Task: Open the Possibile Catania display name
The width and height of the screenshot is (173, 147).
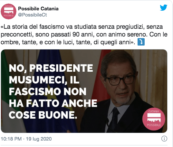Action: tap(38, 9)
